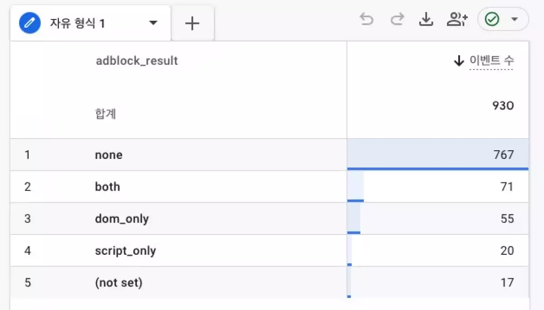Screen dimensions: 544x310
Task: Expand the data status dropdown arrow
Action: [514, 20]
